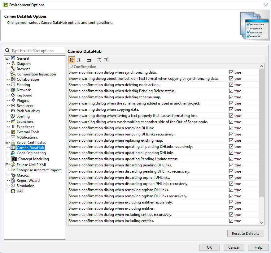Select "excluding entities recursively" option row
The width and height of the screenshot is (271, 253).
pos(163,202)
